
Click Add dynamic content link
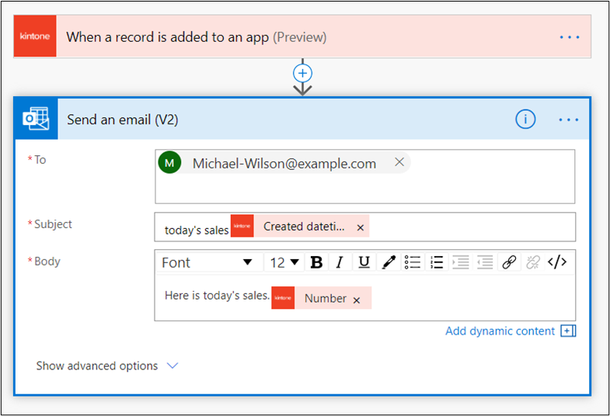tap(500, 331)
